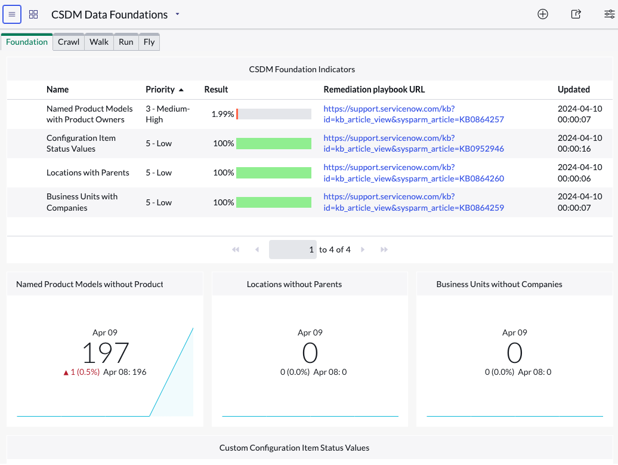Share the dashboard via the share icon
Screen dimensions: 618x465
pyautogui.click(x=576, y=14)
